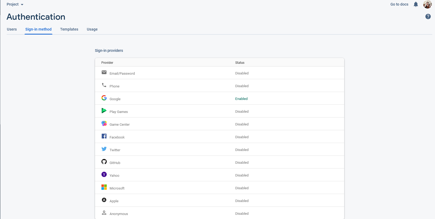Click the Status column header

pos(240,63)
